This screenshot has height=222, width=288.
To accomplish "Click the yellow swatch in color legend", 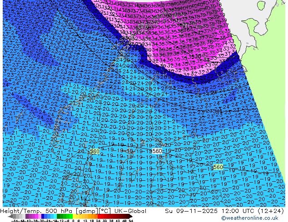I will pos(74,217).
